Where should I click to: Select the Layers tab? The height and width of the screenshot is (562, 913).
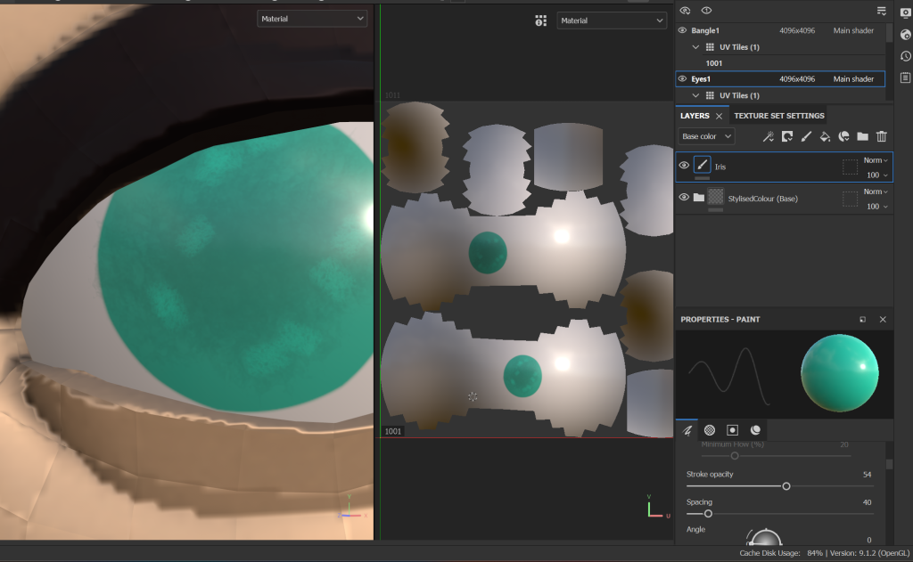tap(695, 116)
